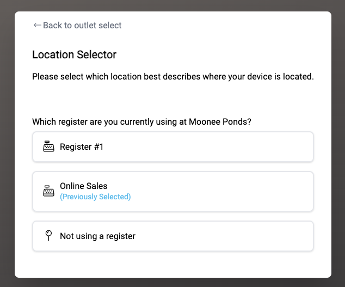Click the Register #1 text label
Image resolution: width=345 pixels, height=287 pixels.
click(x=82, y=146)
